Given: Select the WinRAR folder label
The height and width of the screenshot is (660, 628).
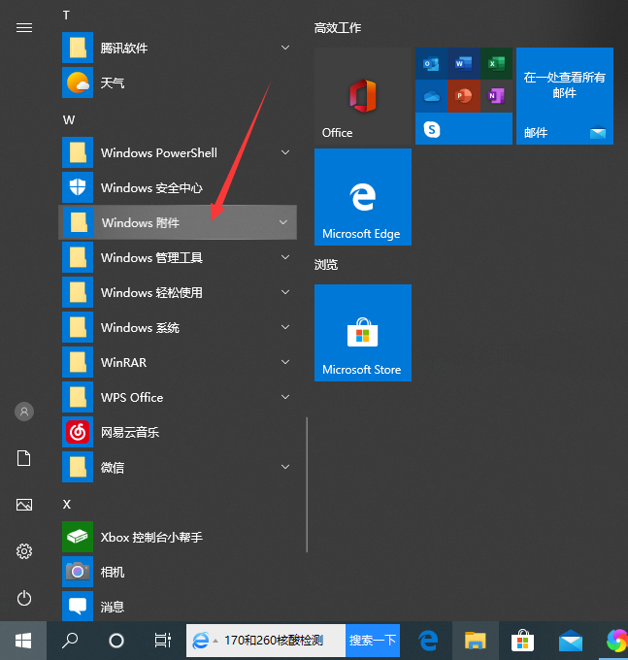Looking at the screenshot, I should click(123, 362).
